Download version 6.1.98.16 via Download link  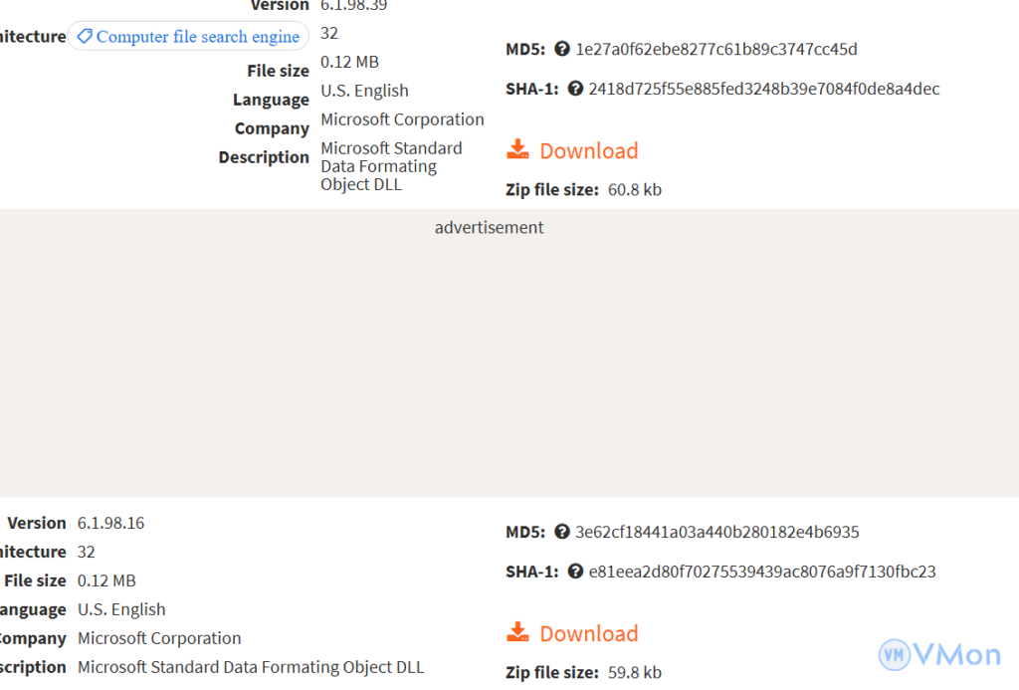588,633
